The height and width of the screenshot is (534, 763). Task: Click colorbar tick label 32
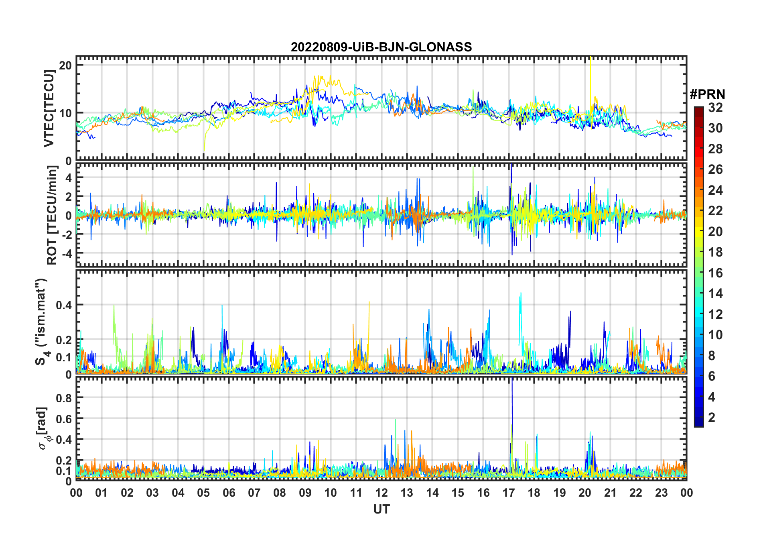pyautogui.click(x=715, y=108)
